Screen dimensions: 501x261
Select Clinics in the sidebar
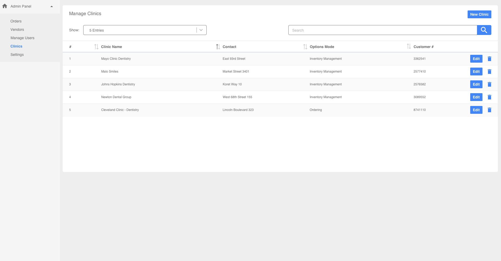pos(16,46)
